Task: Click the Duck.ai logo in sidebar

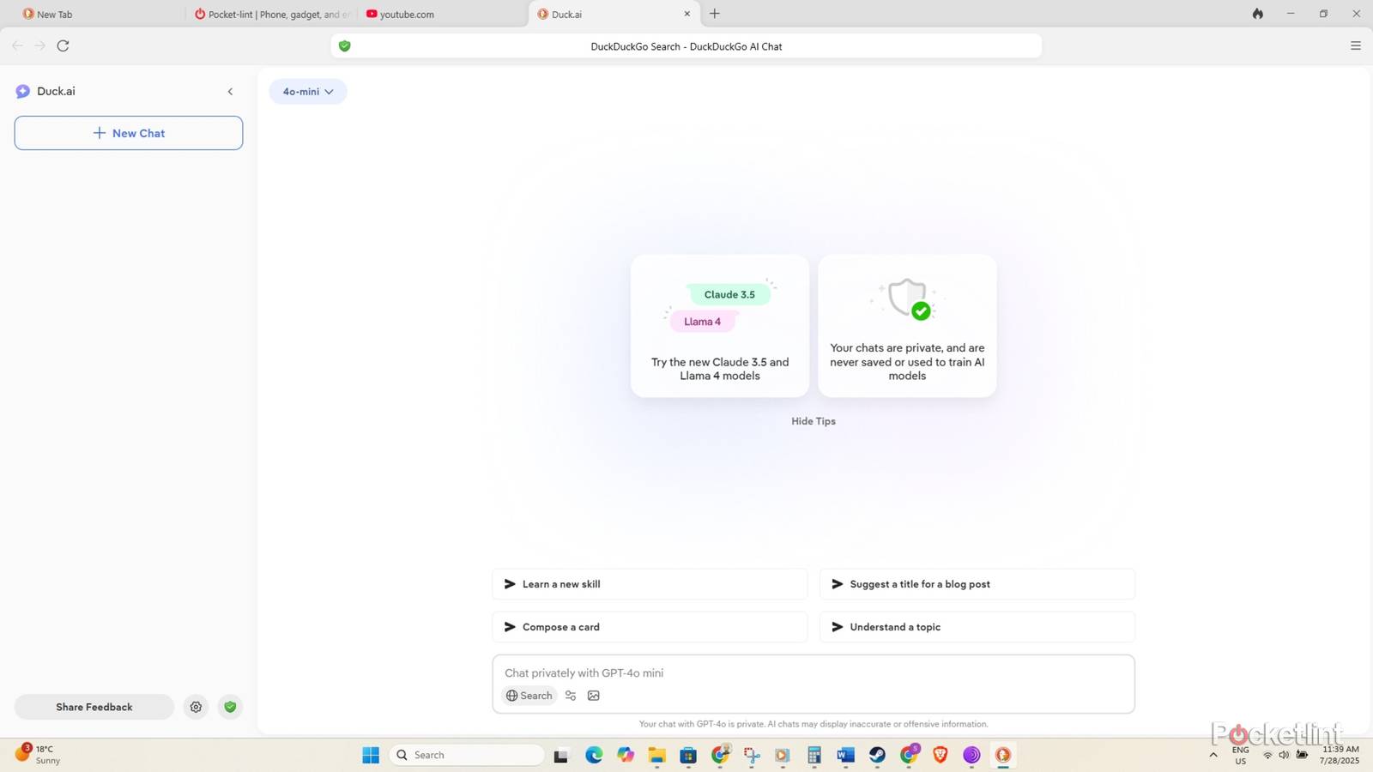Action: pyautogui.click(x=23, y=91)
